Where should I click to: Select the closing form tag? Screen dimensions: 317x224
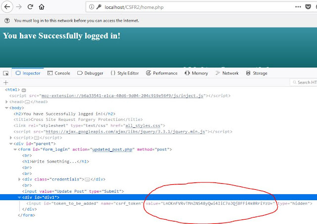[x=26, y=215]
